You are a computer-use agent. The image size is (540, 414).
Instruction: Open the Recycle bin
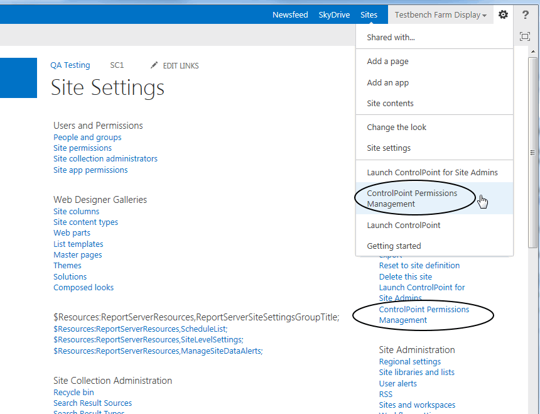73,392
